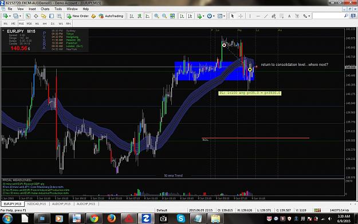Switch to candlestick chart display

(140, 16)
